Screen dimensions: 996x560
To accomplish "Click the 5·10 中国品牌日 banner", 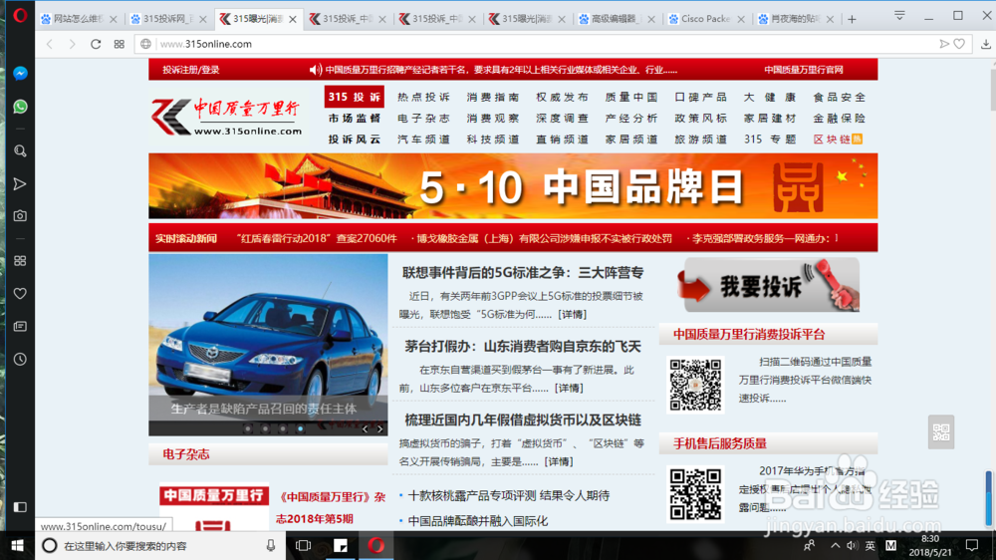I will [513, 185].
